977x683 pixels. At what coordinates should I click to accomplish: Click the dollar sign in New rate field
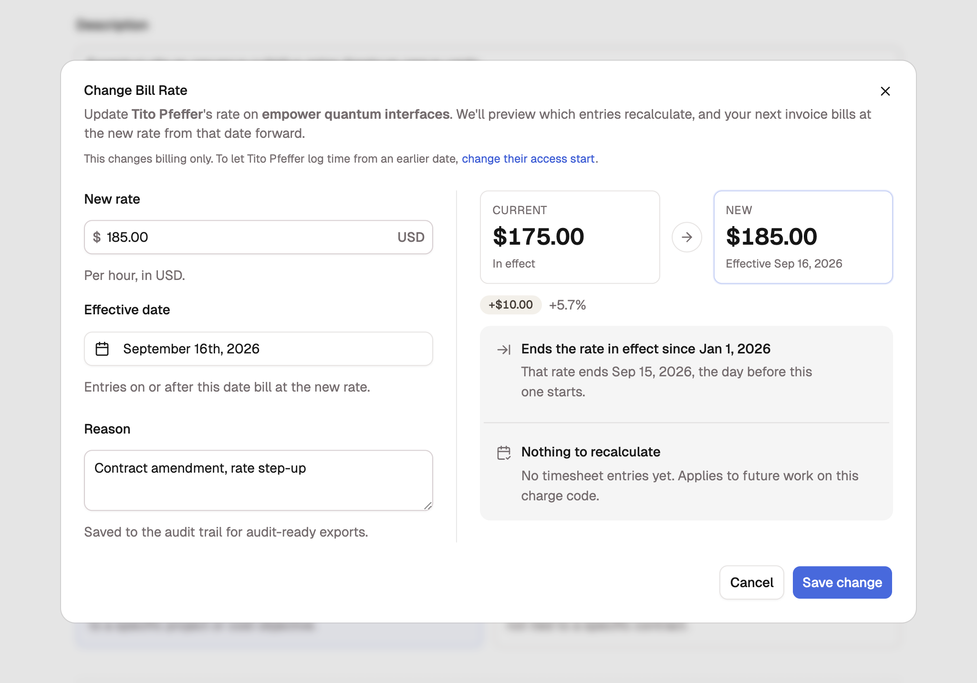pyautogui.click(x=97, y=237)
